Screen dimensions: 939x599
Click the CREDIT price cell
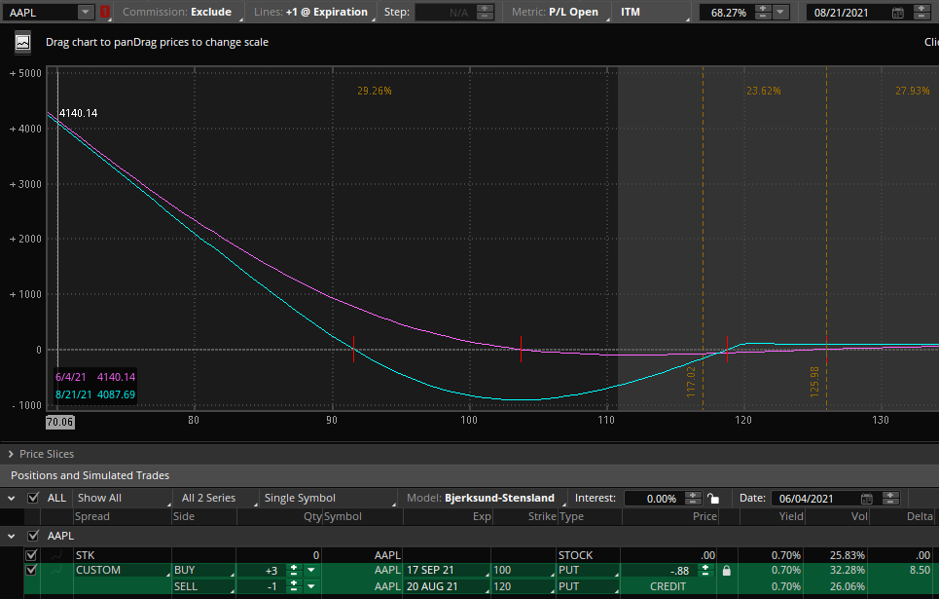coord(668,586)
